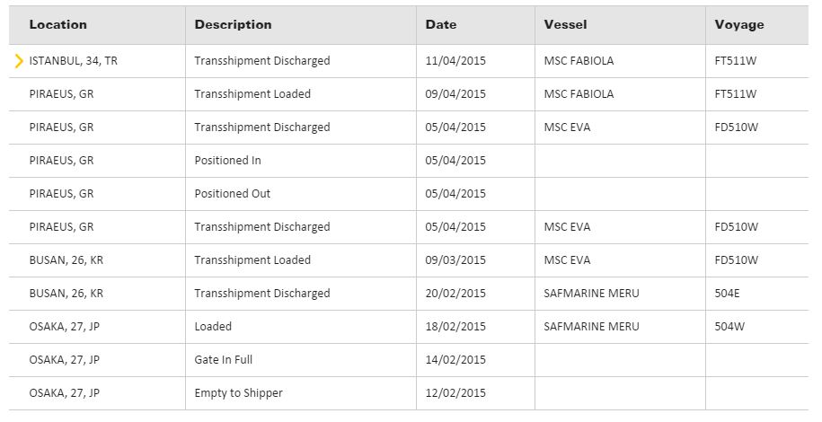
Task: Select the Location column header
Action: click(x=58, y=25)
